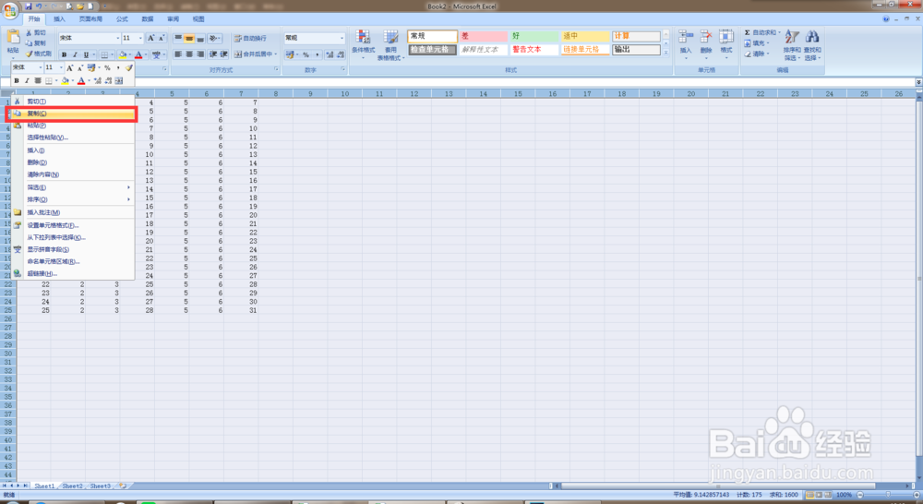Increase font size with ribbon grow-font icon
This screenshot has height=504, width=923.
[x=151, y=38]
